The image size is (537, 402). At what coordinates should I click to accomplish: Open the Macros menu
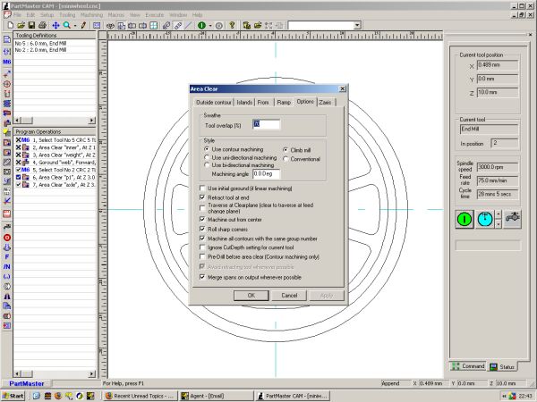(x=115, y=15)
